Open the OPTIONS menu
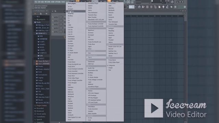Image resolution: width=219 pixels, height=123 pixels. pyautogui.click(x=58, y=2)
